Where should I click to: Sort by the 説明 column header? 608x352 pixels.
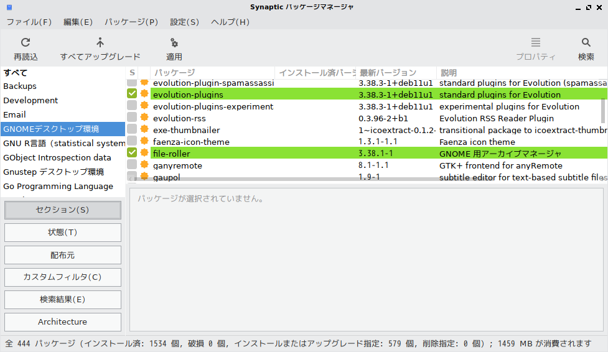point(522,73)
